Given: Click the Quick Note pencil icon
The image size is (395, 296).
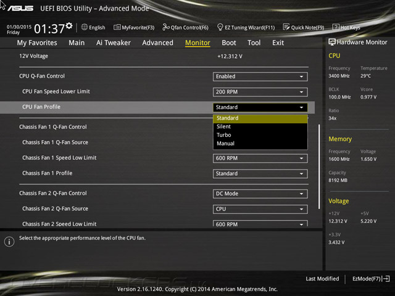Looking at the screenshot, I should (x=286, y=27).
